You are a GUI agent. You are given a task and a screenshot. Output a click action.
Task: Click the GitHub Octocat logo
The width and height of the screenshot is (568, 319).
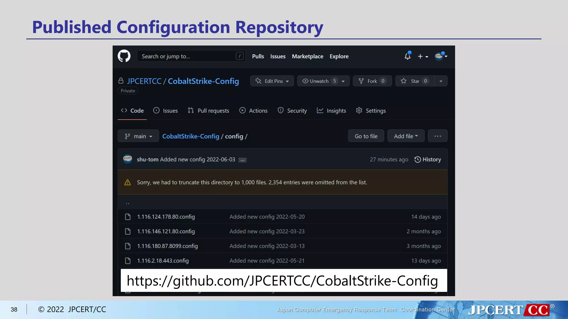(x=124, y=56)
